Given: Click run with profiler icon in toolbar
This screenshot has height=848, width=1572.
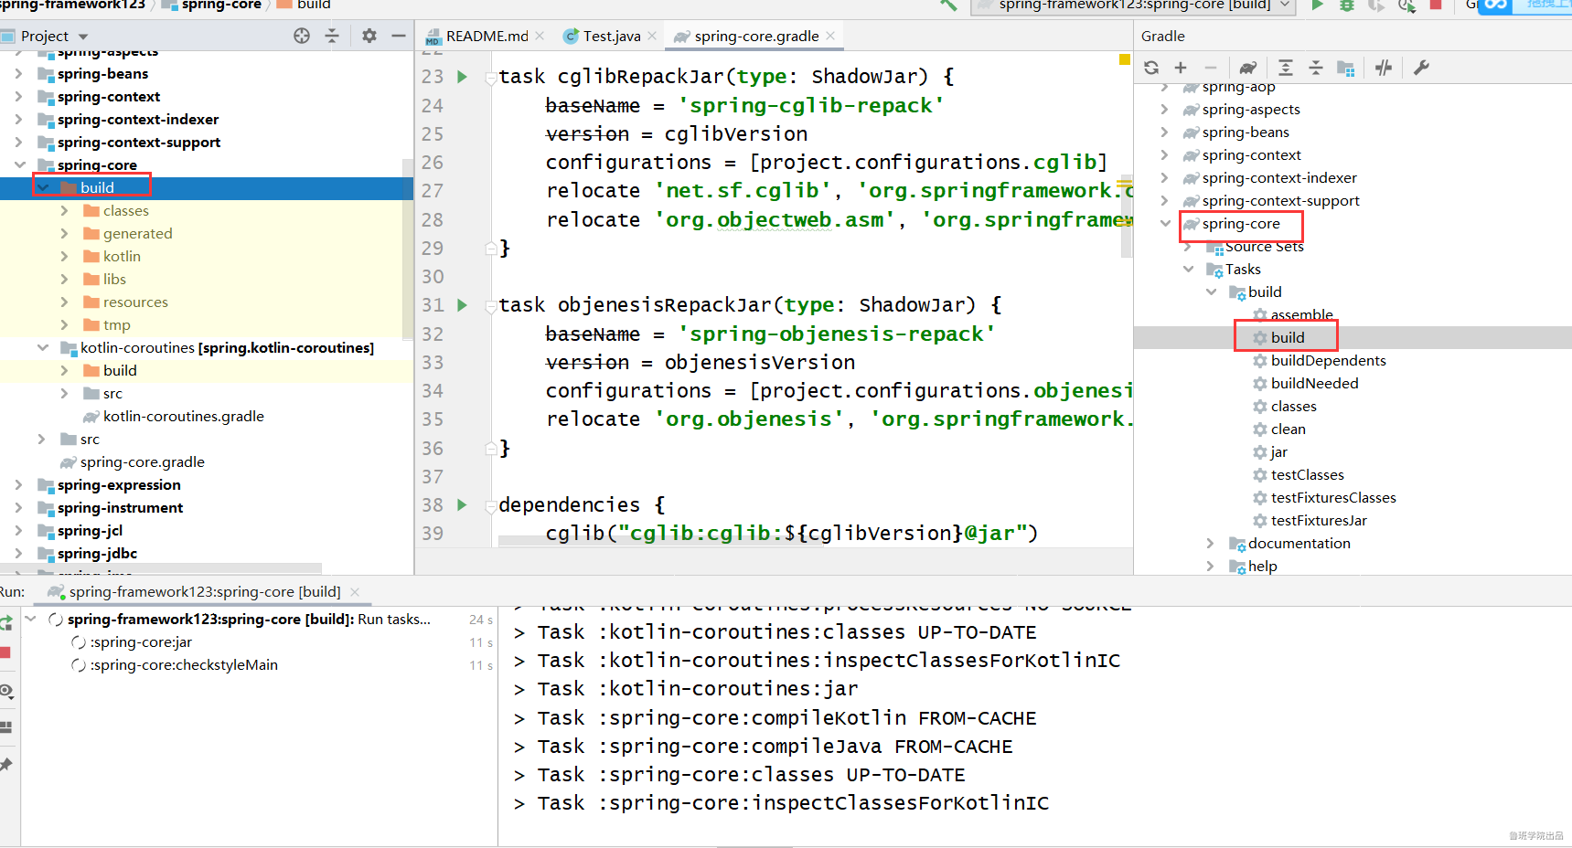Looking at the screenshot, I should tap(1406, 5).
